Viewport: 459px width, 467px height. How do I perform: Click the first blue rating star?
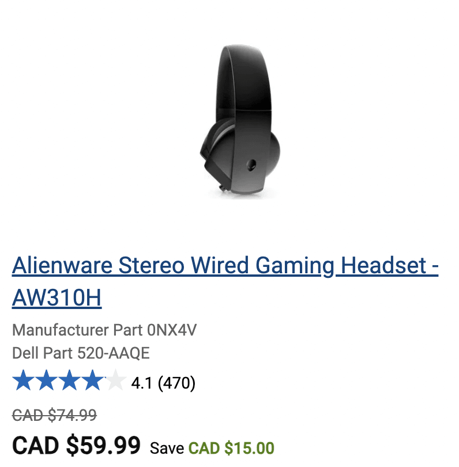(23, 380)
